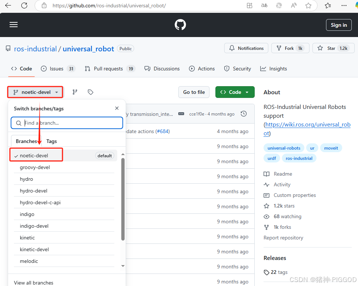Open the Code tab
This screenshot has width=358, height=286.
[x=21, y=69]
